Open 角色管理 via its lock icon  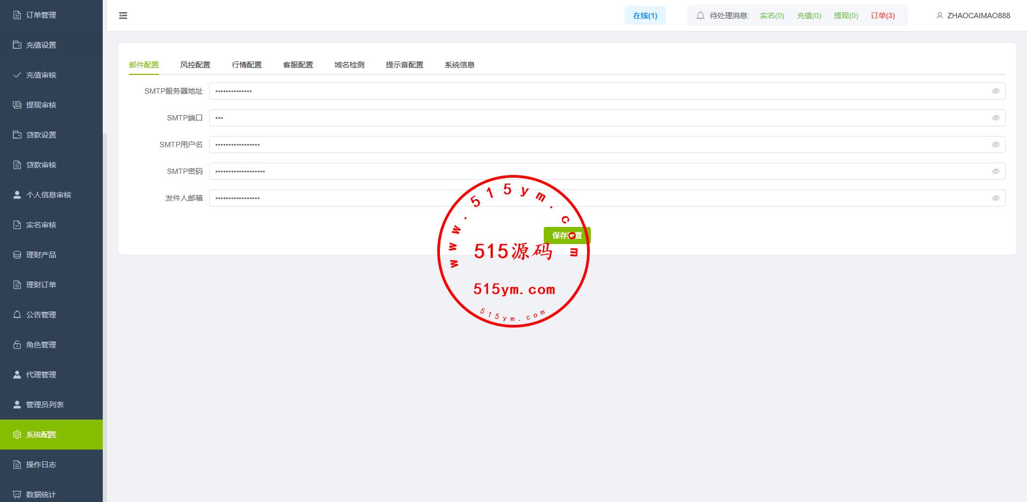tap(17, 345)
